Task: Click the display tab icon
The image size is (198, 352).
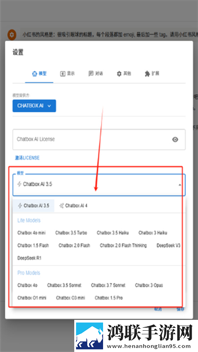Action: pos(63,74)
